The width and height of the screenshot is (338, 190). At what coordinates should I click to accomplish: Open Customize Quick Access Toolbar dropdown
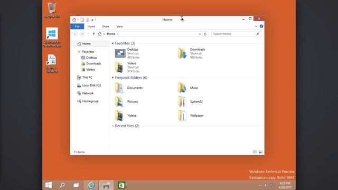click(92, 20)
